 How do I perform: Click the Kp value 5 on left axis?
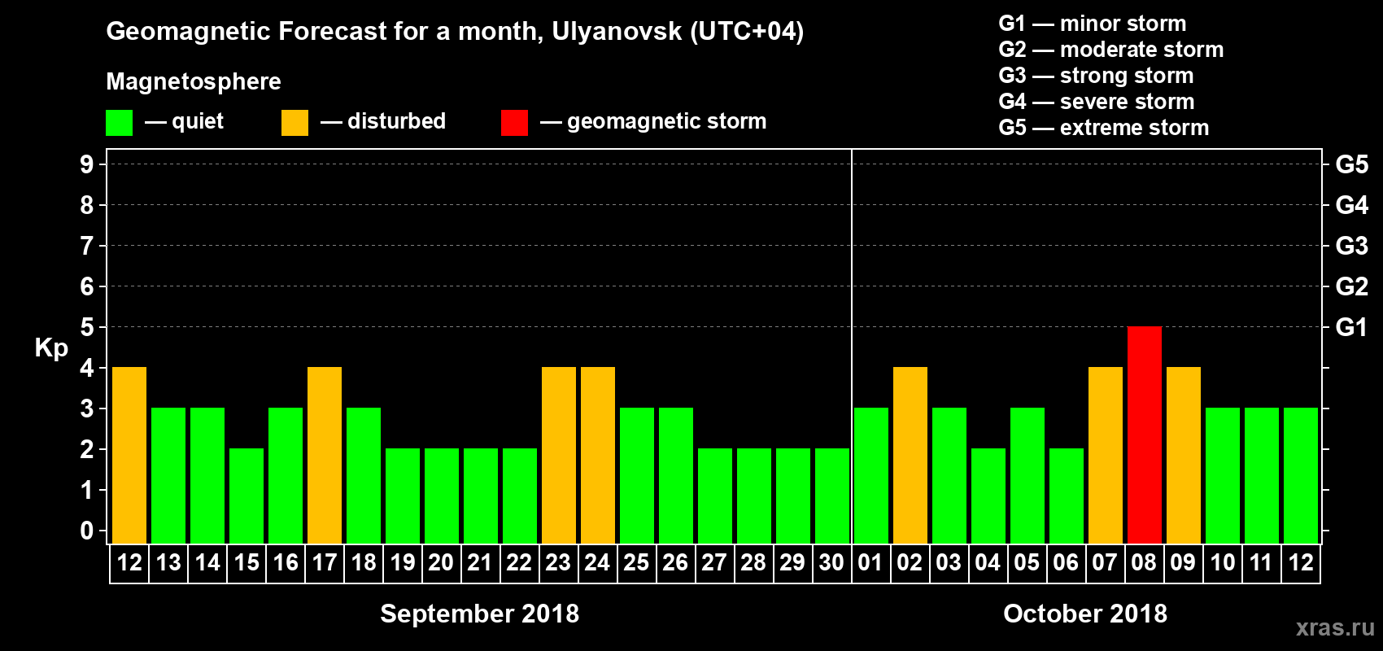click(x=87, y=327)
